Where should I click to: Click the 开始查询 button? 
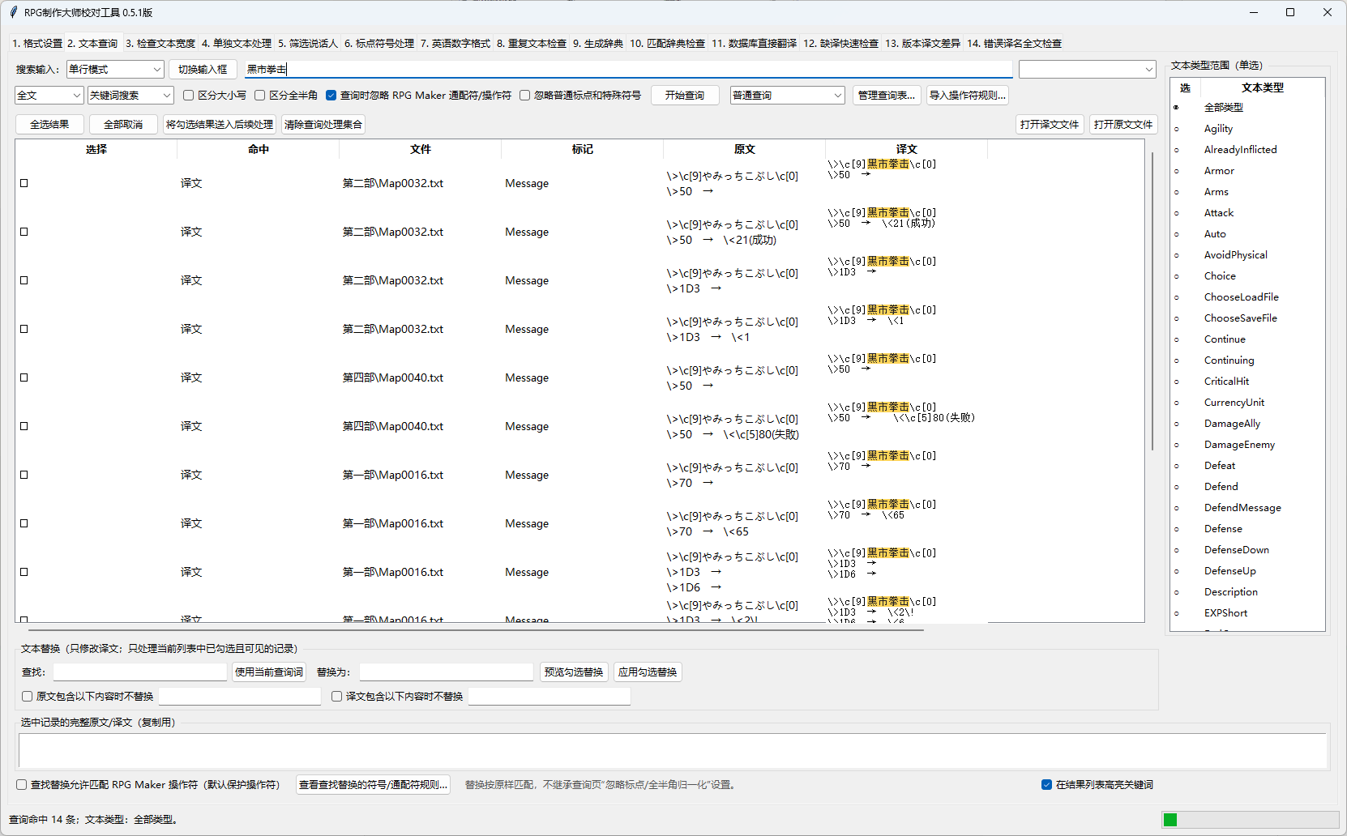point(685,95)
